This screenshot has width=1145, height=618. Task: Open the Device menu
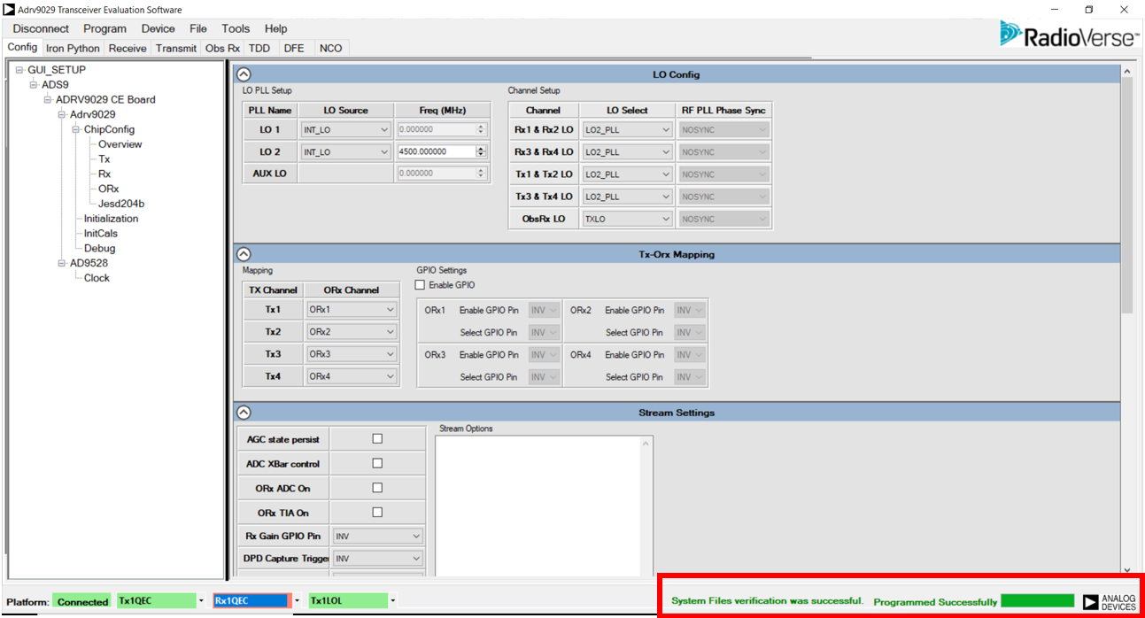tap(159, 29)
